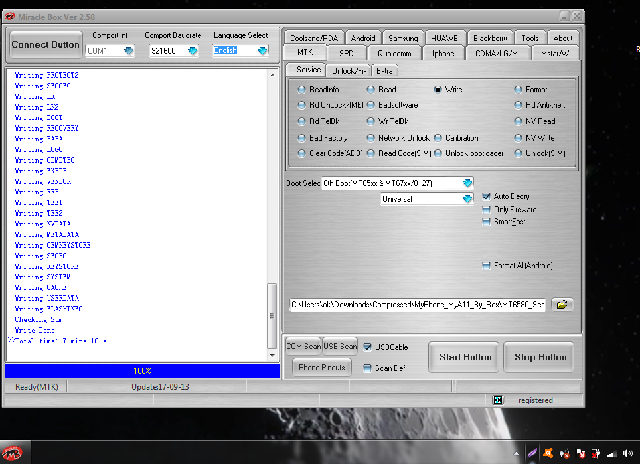Click the purple feather tray icon
Viewport: 640px width, 464px height.
pyautogui.click(x=532, y=453)
